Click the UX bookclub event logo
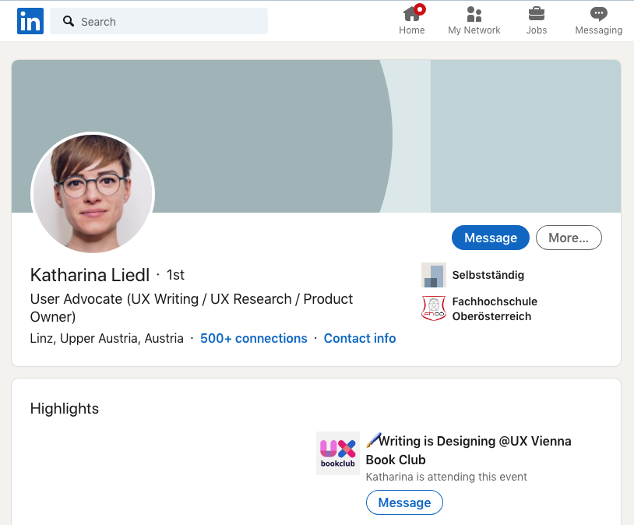 [337, 453]
